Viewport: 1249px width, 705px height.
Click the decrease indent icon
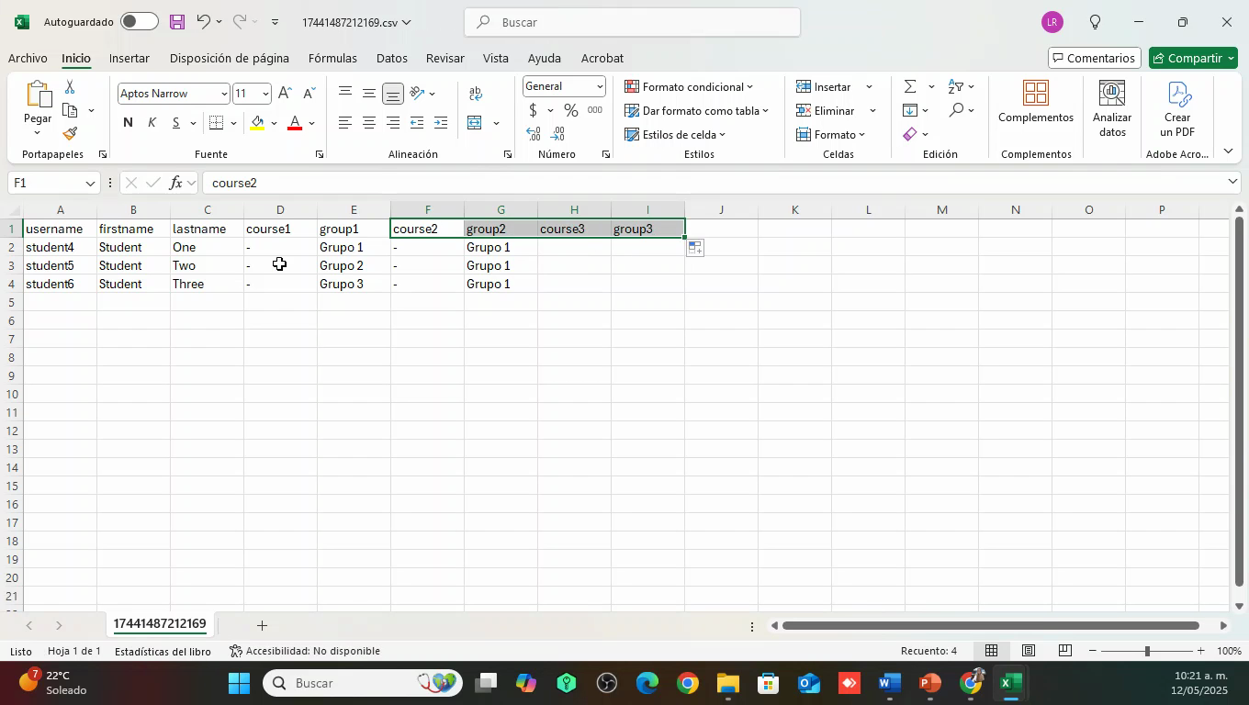417,123
